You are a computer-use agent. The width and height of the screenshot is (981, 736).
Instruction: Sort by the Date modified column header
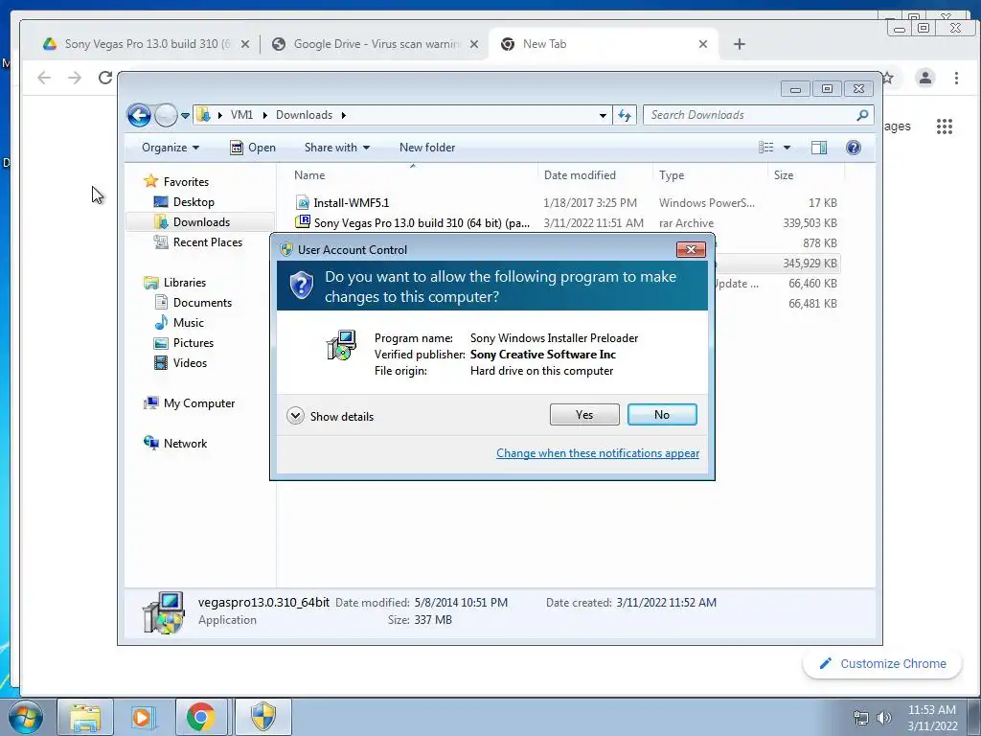point(580,175)
